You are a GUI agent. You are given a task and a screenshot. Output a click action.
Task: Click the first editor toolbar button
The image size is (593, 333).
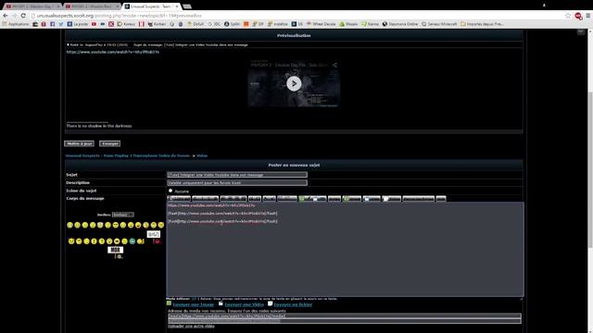tap(179, 199)
